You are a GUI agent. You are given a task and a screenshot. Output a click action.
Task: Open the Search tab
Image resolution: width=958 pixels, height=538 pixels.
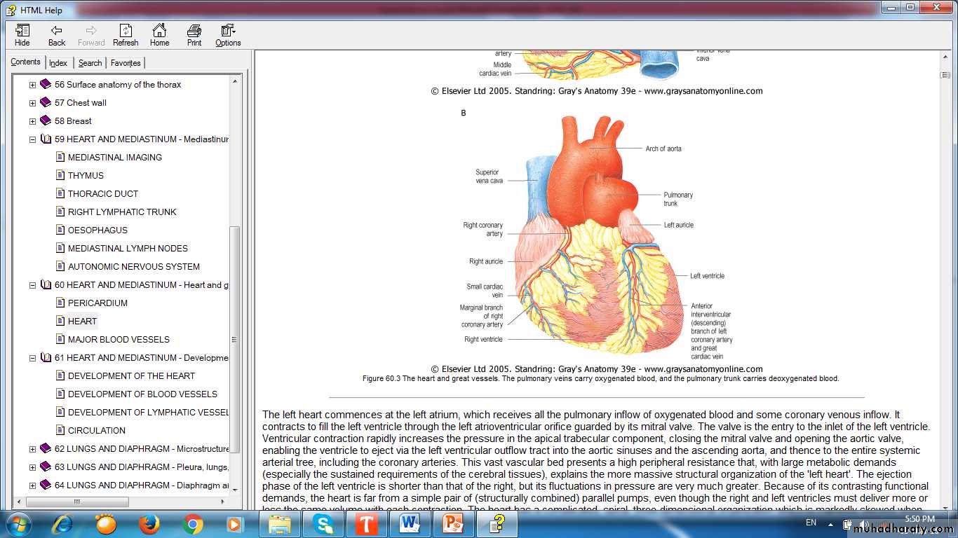pyautogui.click(x=90, y=63)
